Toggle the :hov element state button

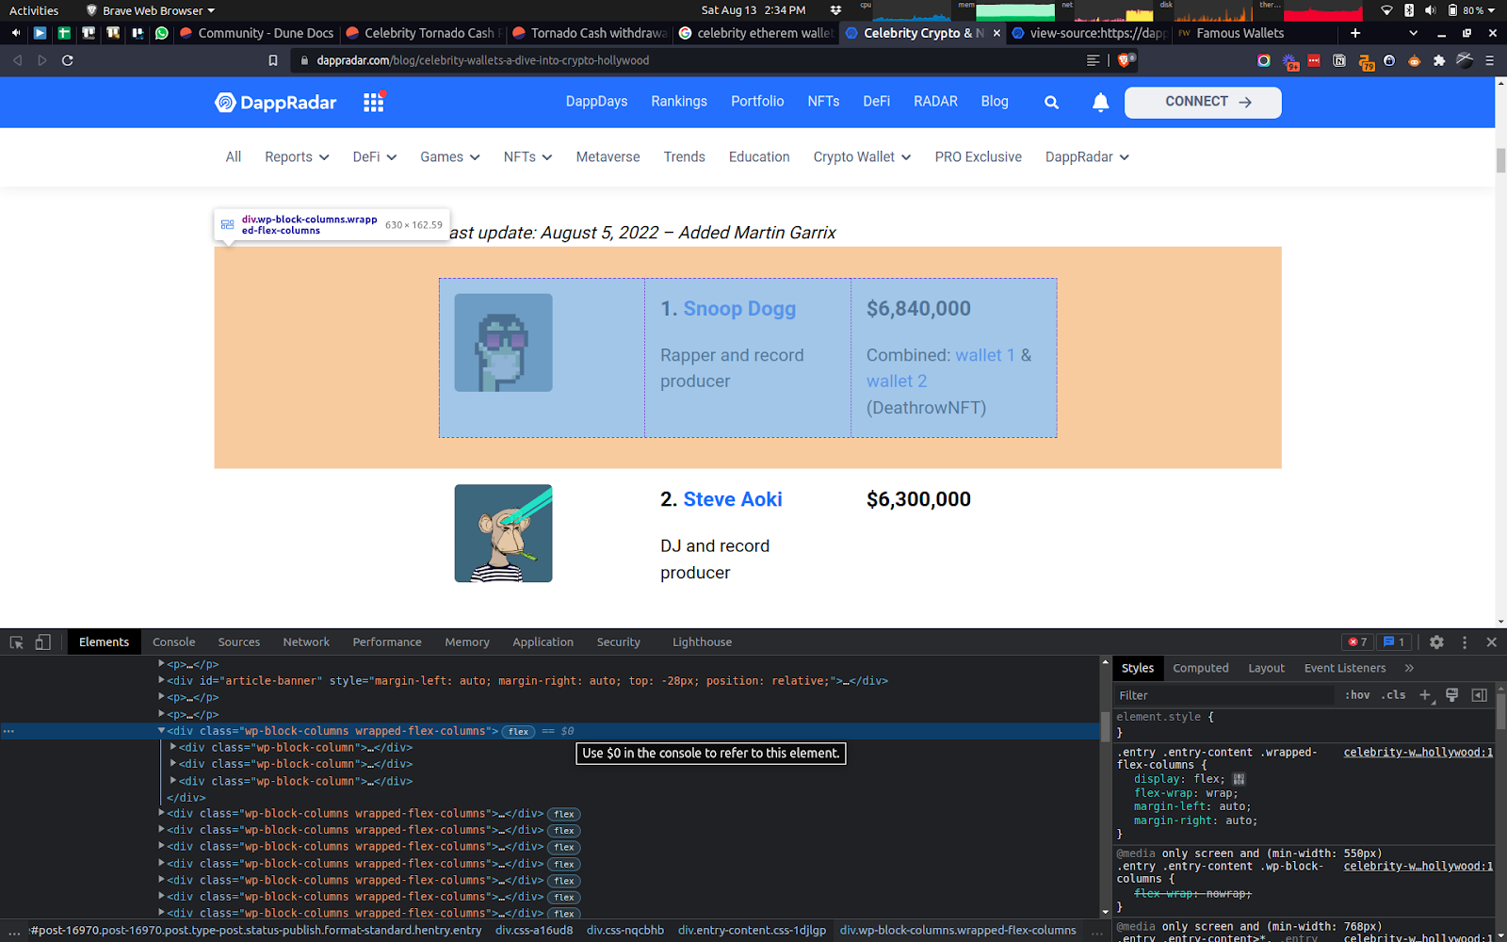coord(1357,695)
